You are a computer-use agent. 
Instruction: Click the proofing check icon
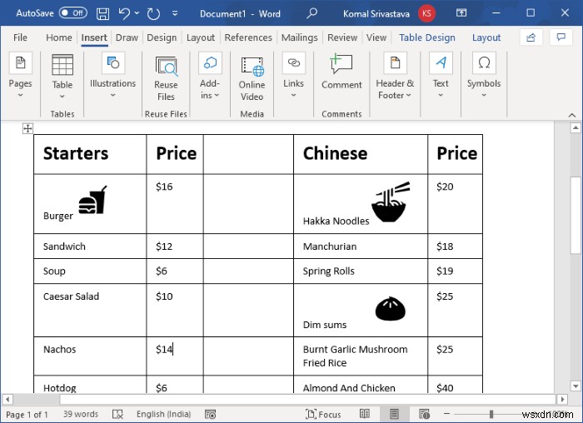pos(118,414)
